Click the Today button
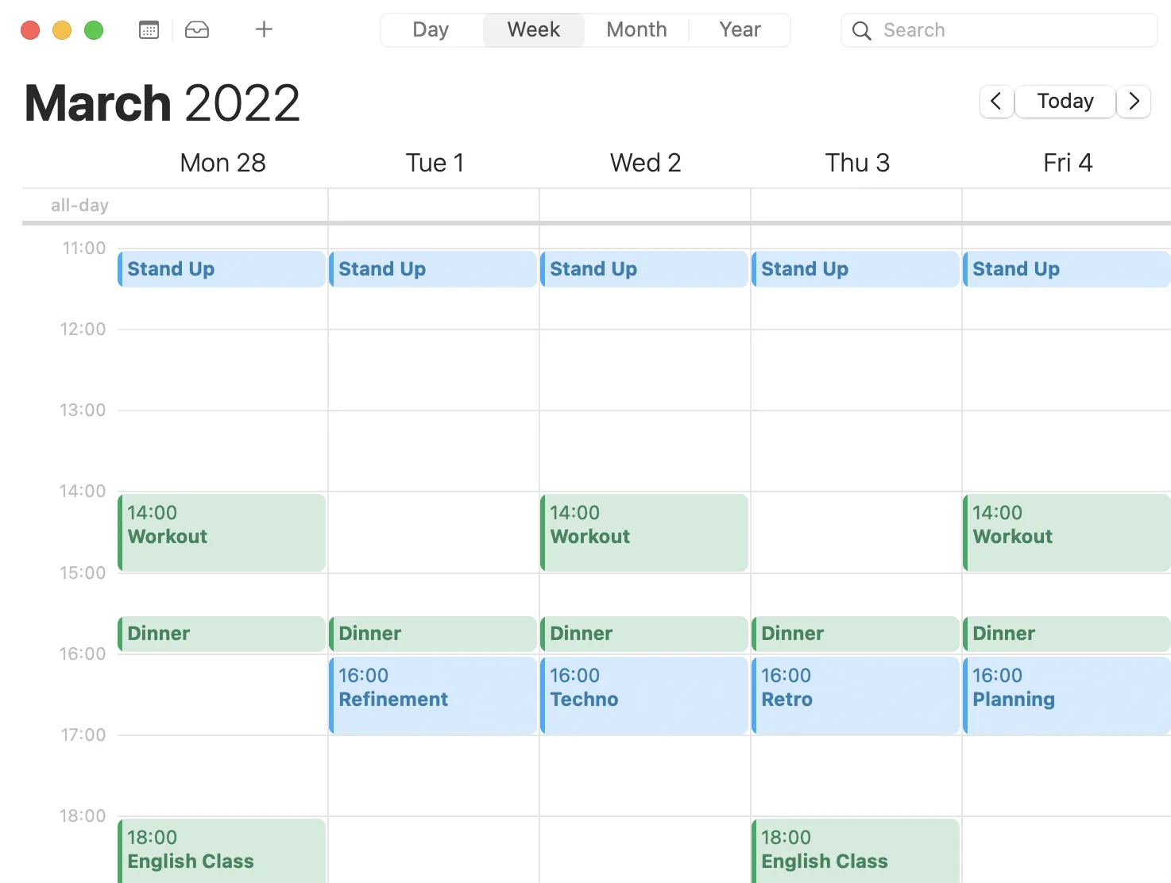1171x883 pixels. point(1065,102)
